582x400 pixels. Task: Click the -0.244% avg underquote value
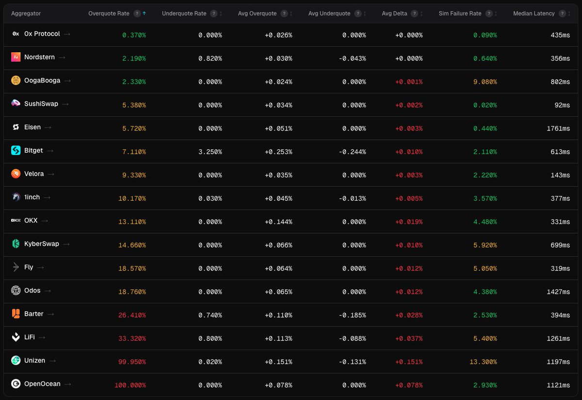(x=352, y=152)
